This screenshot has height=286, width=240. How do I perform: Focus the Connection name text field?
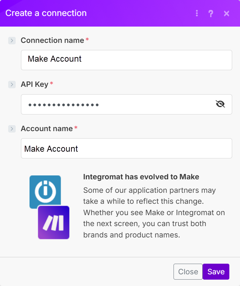(126, 60)
